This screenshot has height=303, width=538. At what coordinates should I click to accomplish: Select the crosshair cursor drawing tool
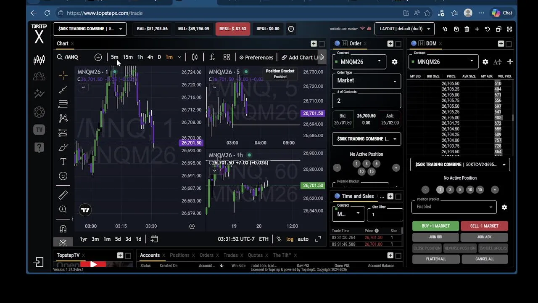(x=63, y=75)
